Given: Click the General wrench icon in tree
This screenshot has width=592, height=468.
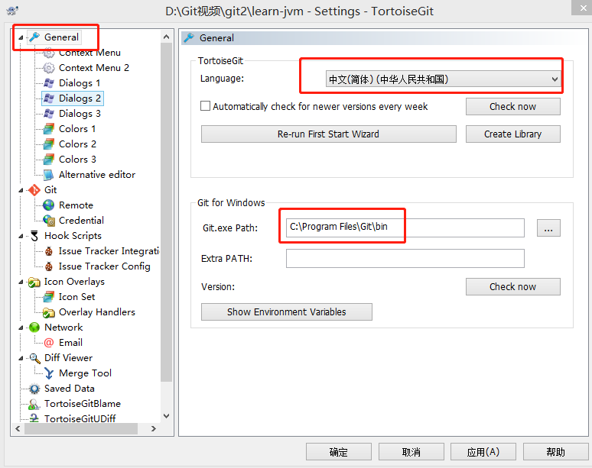Looking at the screenshot, I should click(34, 37).
